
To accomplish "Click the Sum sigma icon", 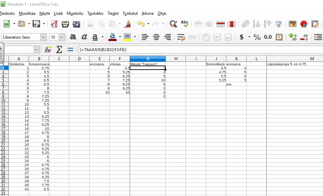I will pos(59,50).
